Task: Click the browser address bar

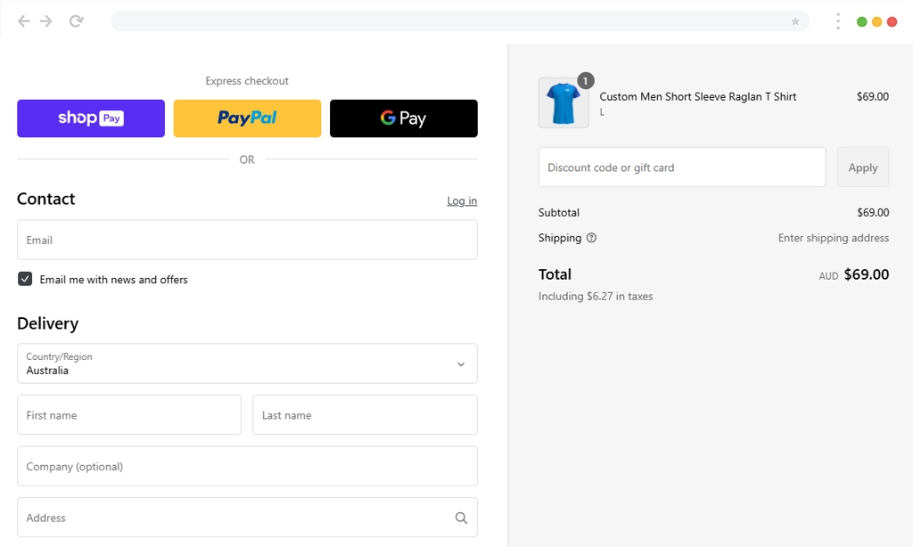Action: coord(446,20)
